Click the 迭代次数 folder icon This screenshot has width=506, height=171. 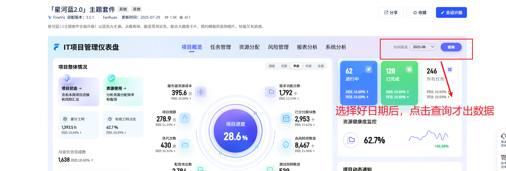coord(185,145)
